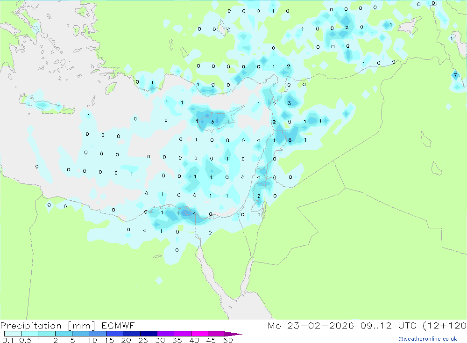Click the map value '3' over Cyprus
The width and height of the screenshot is (467, 343).
coord(212,122)
